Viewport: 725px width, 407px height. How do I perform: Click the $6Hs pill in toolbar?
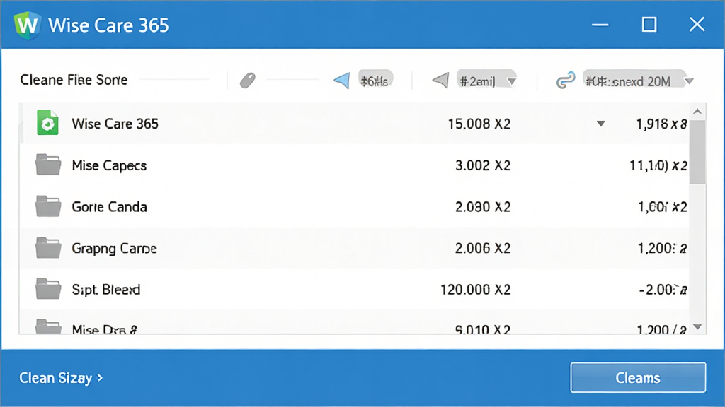tap(375, 81)
